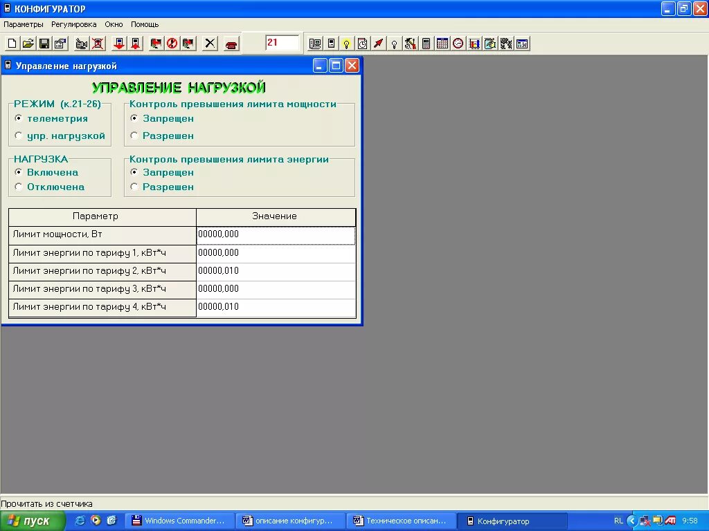This screenshot has height=531, width=709.
Task: Open file using the folder toolbar icon
Action: pyautogui.click(x=28, y=44)
